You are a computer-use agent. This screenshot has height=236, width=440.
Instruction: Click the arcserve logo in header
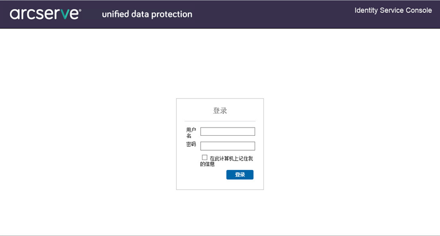46,14
